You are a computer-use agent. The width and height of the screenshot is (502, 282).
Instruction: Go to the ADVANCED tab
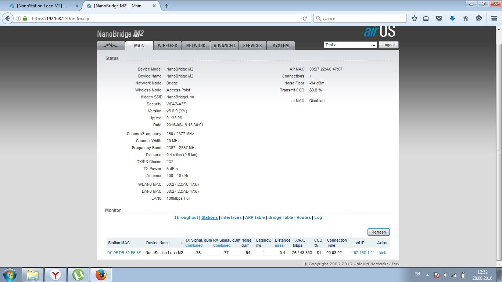pyautogui.click(x=224, y=46)
